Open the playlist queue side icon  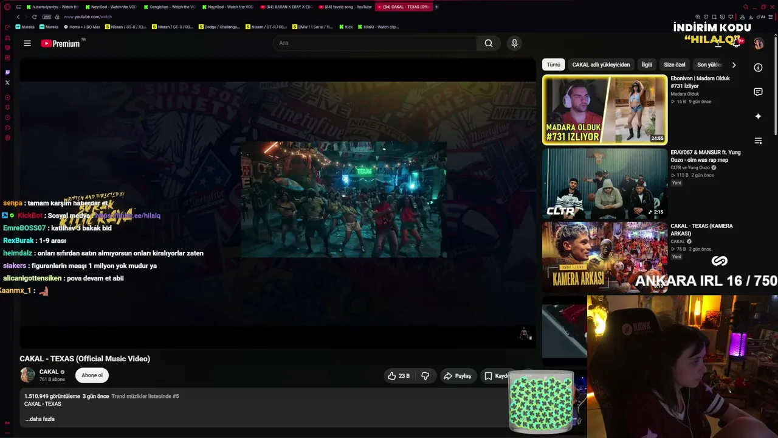(758, 141)
